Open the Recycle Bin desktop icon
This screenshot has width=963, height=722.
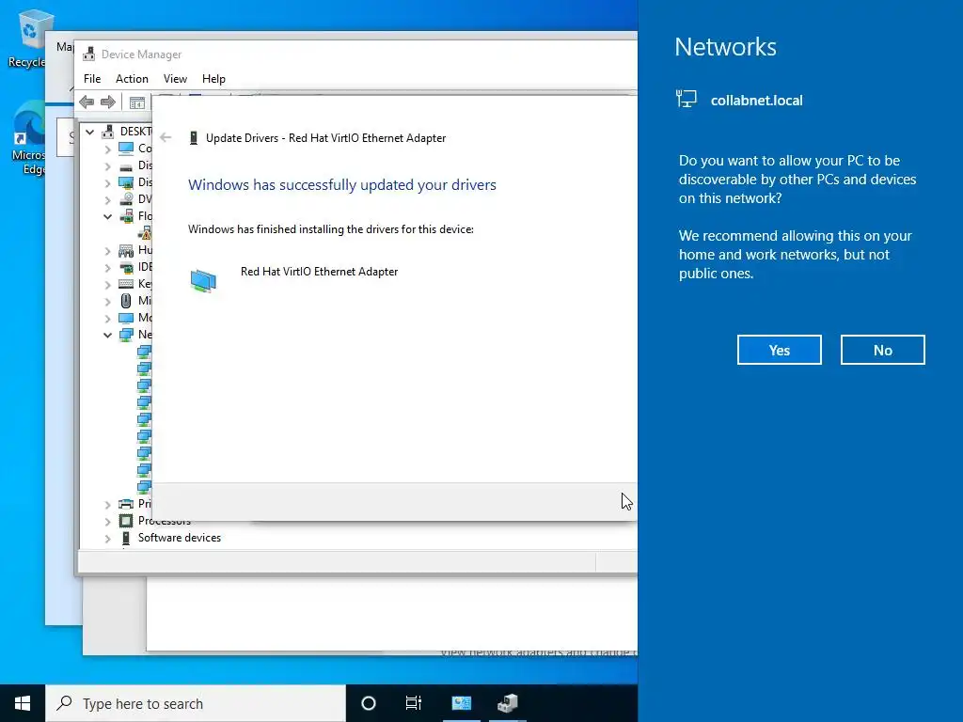29,38
